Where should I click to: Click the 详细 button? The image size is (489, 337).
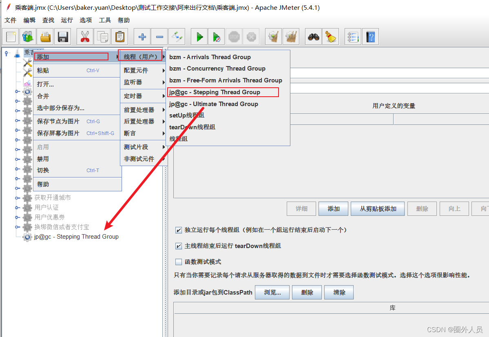click(301, 209)
